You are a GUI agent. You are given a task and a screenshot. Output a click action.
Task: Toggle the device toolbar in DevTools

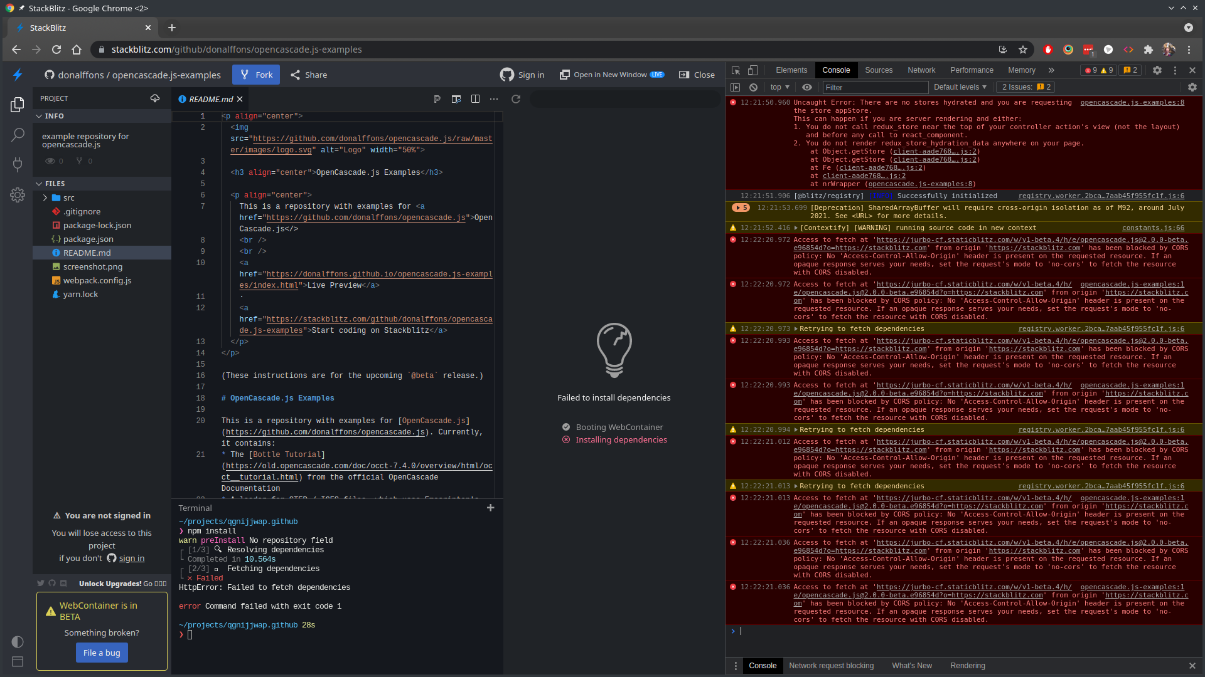(x=753, y=70)
